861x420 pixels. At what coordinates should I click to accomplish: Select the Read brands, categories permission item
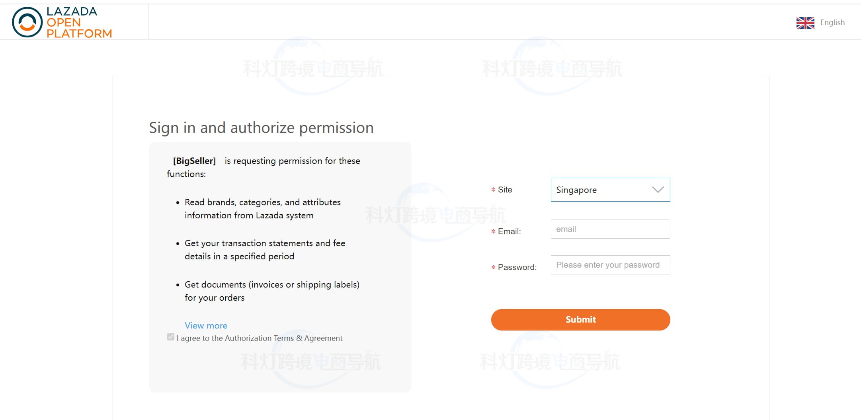262,208
